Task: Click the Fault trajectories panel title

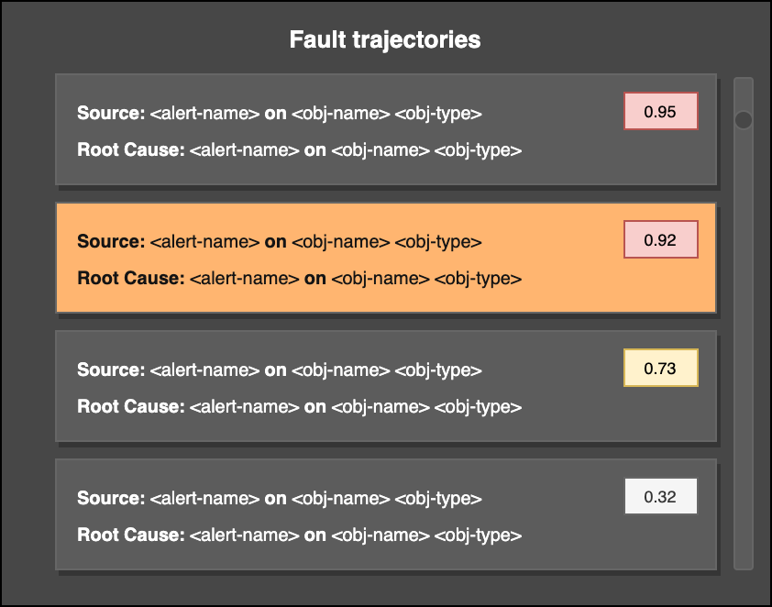Action: [385, 39]
